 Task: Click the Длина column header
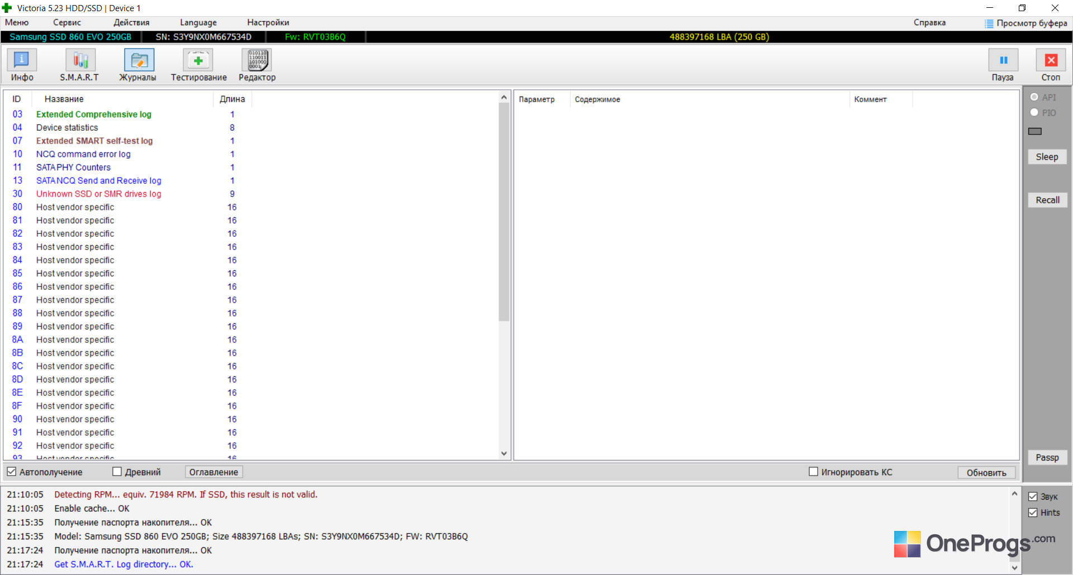pos(232,99)
